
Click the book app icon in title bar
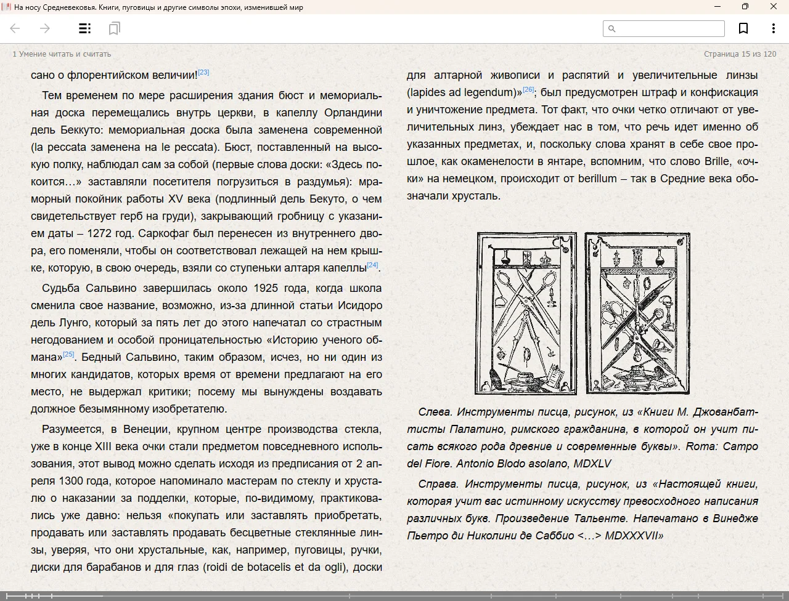click(6, 7)
